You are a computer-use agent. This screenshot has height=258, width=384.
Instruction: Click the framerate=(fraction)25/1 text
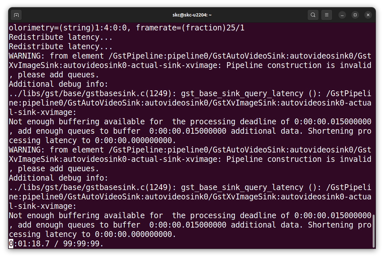point(190,28)
